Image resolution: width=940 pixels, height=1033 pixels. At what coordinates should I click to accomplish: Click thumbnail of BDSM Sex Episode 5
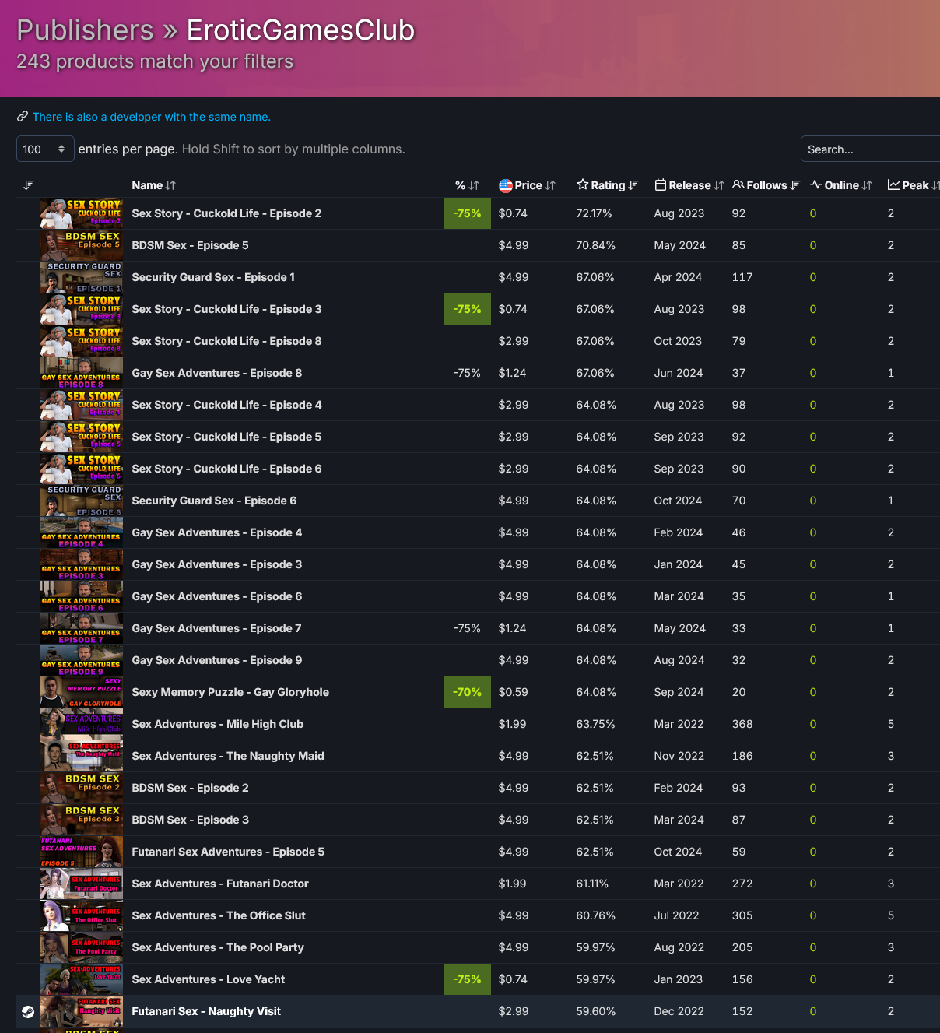81,245
